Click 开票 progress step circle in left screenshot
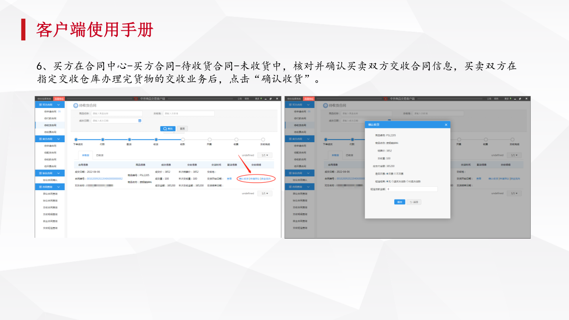This screenshot has width=569, height=320. [209, 140]
